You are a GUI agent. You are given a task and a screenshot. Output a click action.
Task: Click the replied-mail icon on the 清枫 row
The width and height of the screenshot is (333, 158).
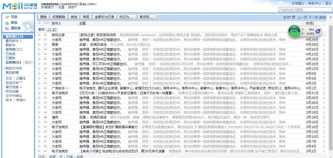(x=45, y=117)
